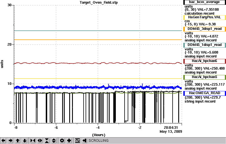Pan the plot right with the right arrow
The width and height of the screenshot is (226, 144).
[10, 141]
